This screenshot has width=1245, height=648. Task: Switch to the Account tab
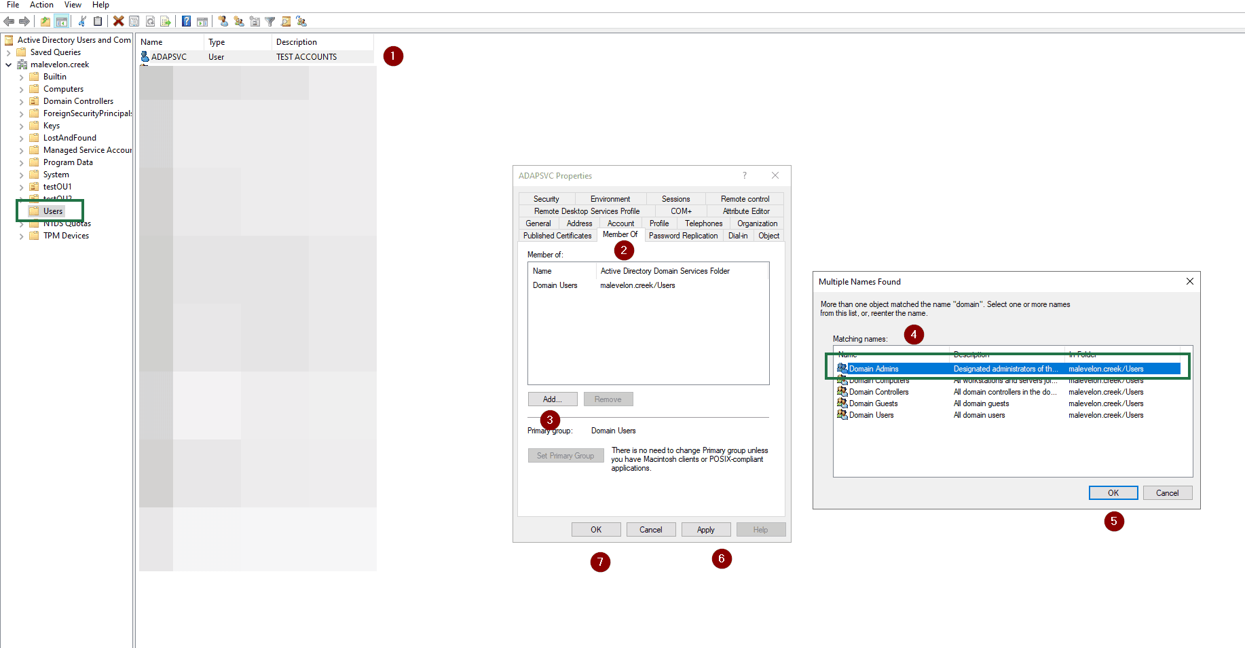(x=620, y=223)
